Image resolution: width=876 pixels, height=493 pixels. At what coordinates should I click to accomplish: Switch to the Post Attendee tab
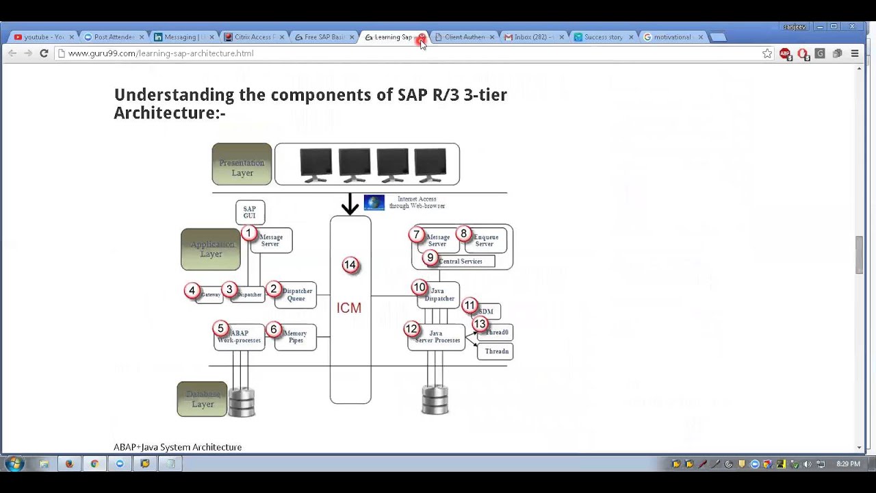point(113,37)
